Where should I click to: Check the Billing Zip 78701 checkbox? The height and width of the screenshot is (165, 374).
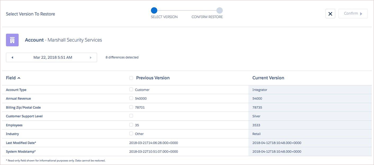[x=131, y=107]
